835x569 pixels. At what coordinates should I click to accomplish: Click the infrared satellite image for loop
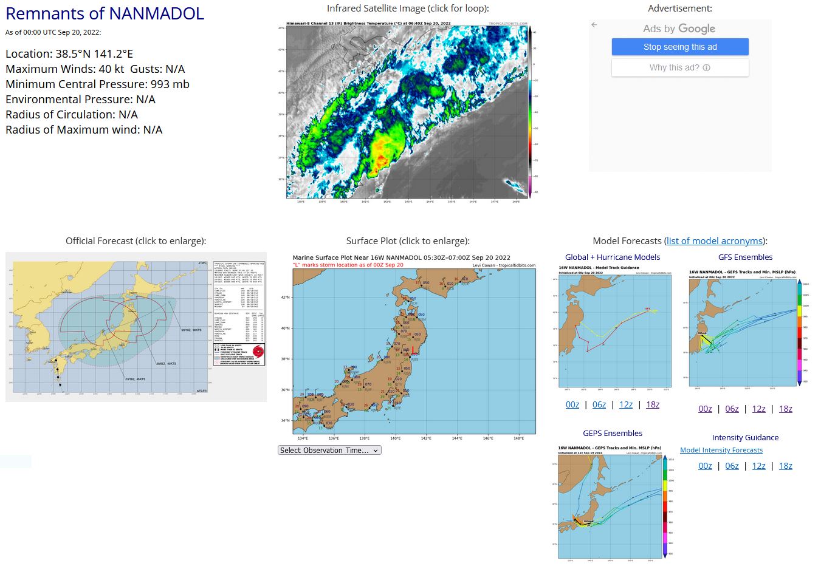[407, 112]
